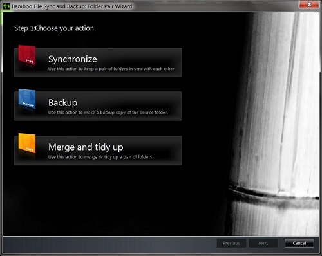The width and height of the screenshot is (322, 256).
Task: Click the Bamboo app icon in title bar
Action: pyautogui.click(x=6, y=6)
